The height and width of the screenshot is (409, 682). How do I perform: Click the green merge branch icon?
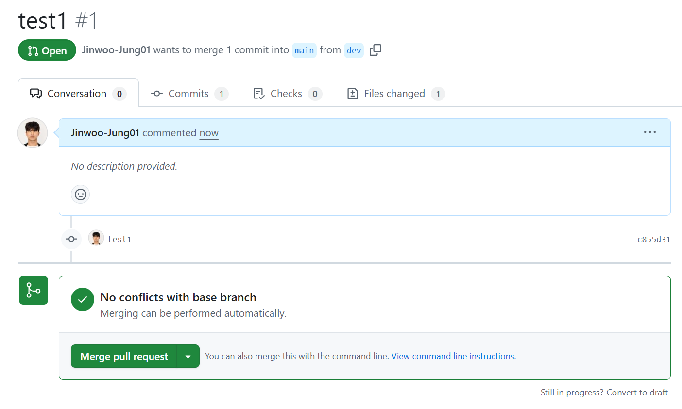[34, 290]
